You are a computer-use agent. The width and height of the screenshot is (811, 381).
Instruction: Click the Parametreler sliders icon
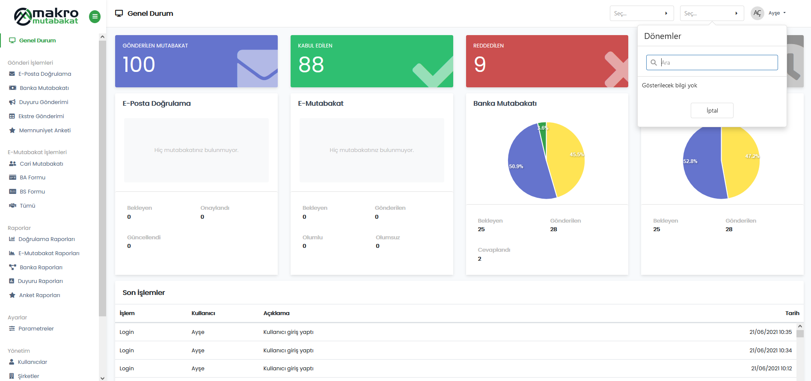point(12,329)
